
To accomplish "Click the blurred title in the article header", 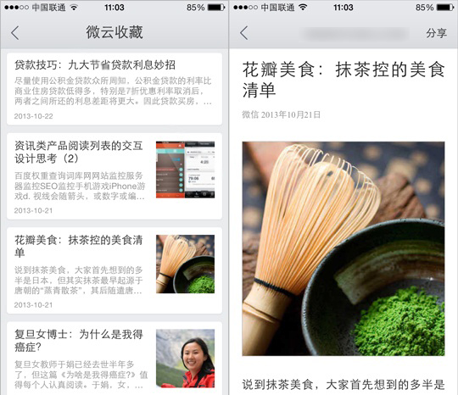I will [x=355, y=33].
